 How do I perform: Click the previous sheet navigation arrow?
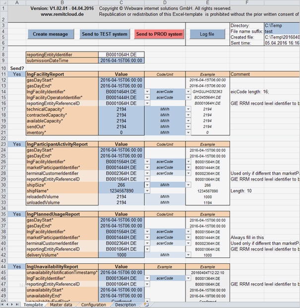pos(7,305)
